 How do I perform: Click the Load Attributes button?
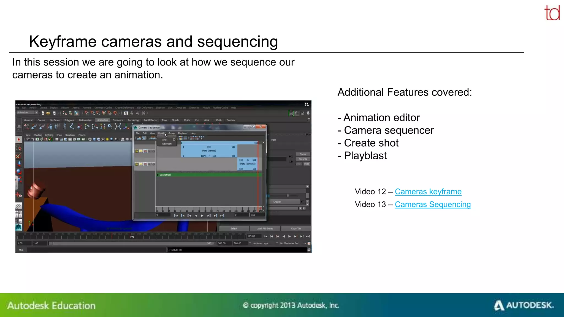coord(265,229)
